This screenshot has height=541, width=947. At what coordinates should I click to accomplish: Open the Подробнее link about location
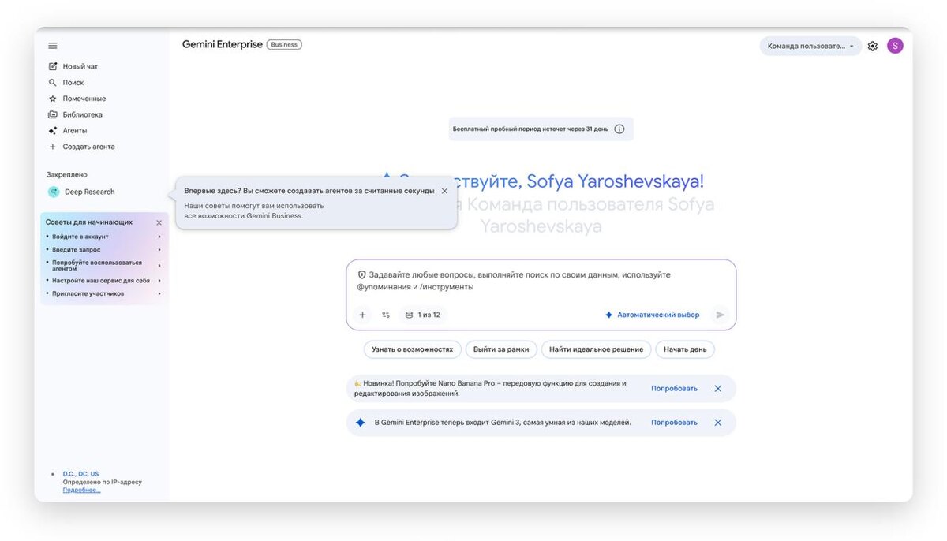[82, 490]
